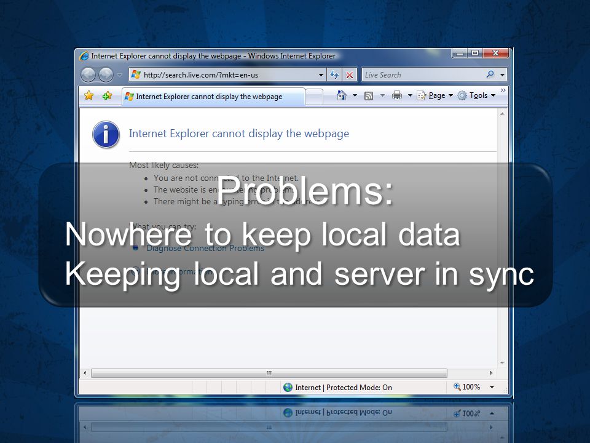
Task: Click 'Internet | Protected Mode: On' status text
Action: (x=344, y=388)
